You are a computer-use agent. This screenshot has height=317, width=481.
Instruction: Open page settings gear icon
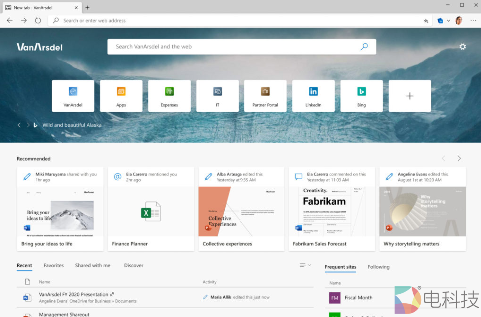tap(463, 47)
